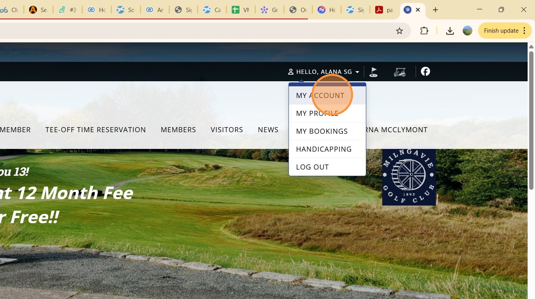
Task: Choose Handicapping in the user menu
Action: [327, 149]
